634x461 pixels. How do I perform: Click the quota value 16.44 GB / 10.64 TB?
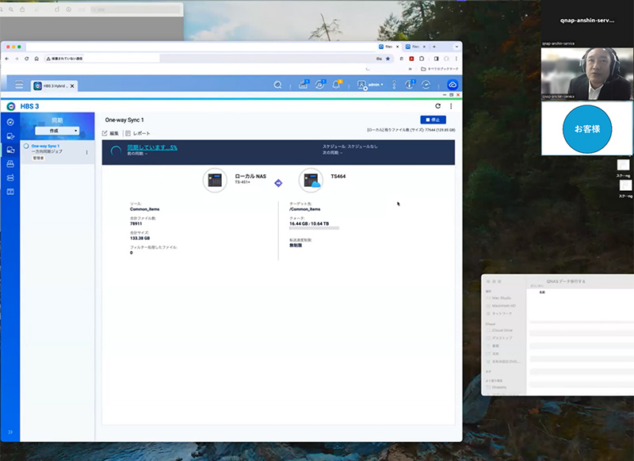click(309, 224)
